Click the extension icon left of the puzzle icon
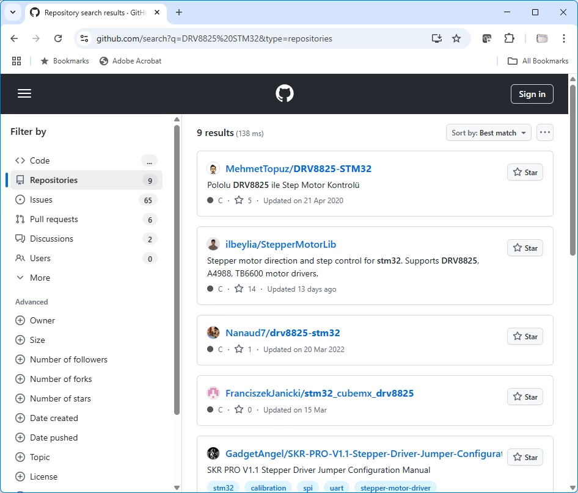This screenshot has width=578, height=493. (x=487, y=38)
